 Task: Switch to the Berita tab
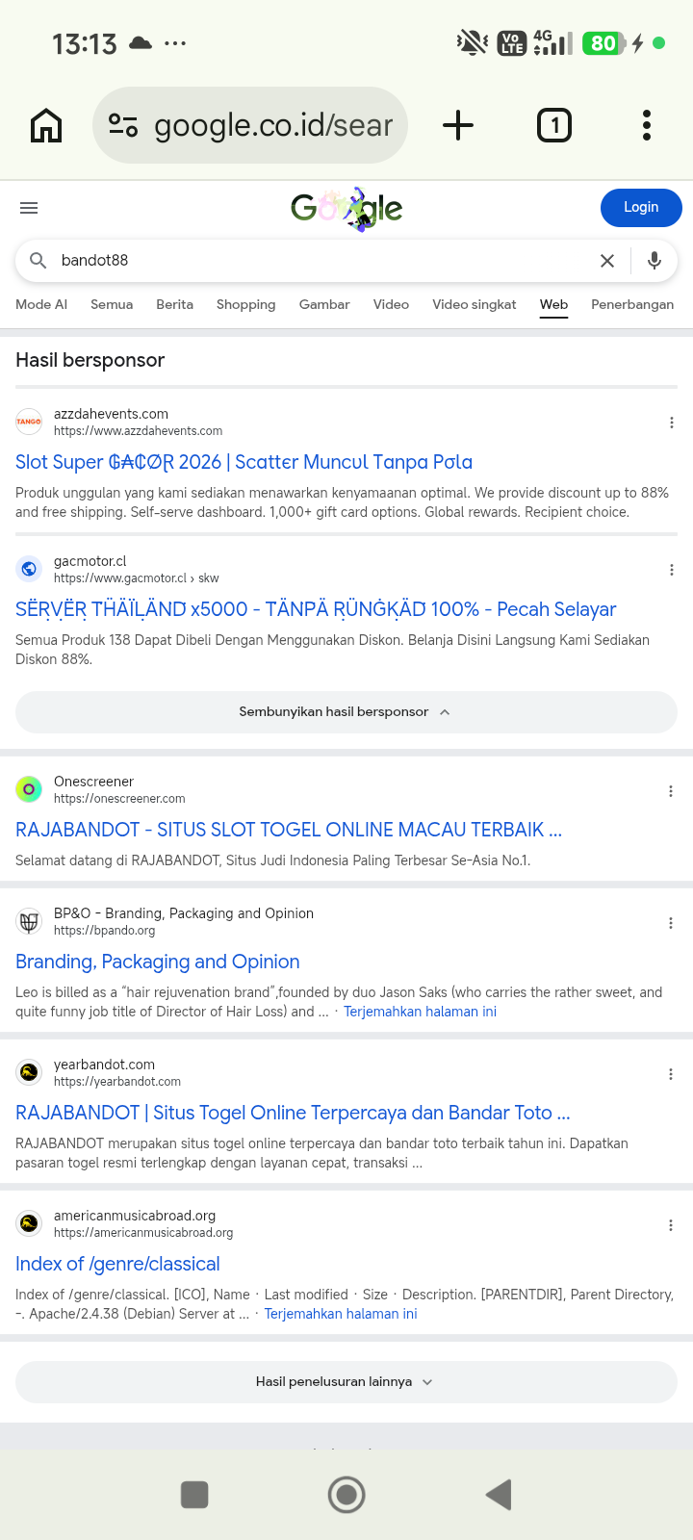(174, 304)
